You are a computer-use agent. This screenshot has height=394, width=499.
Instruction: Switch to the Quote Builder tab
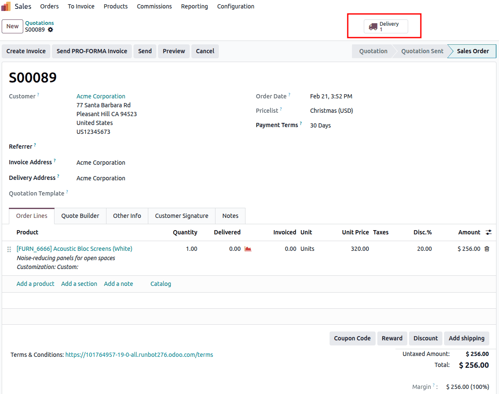(80, 216)
